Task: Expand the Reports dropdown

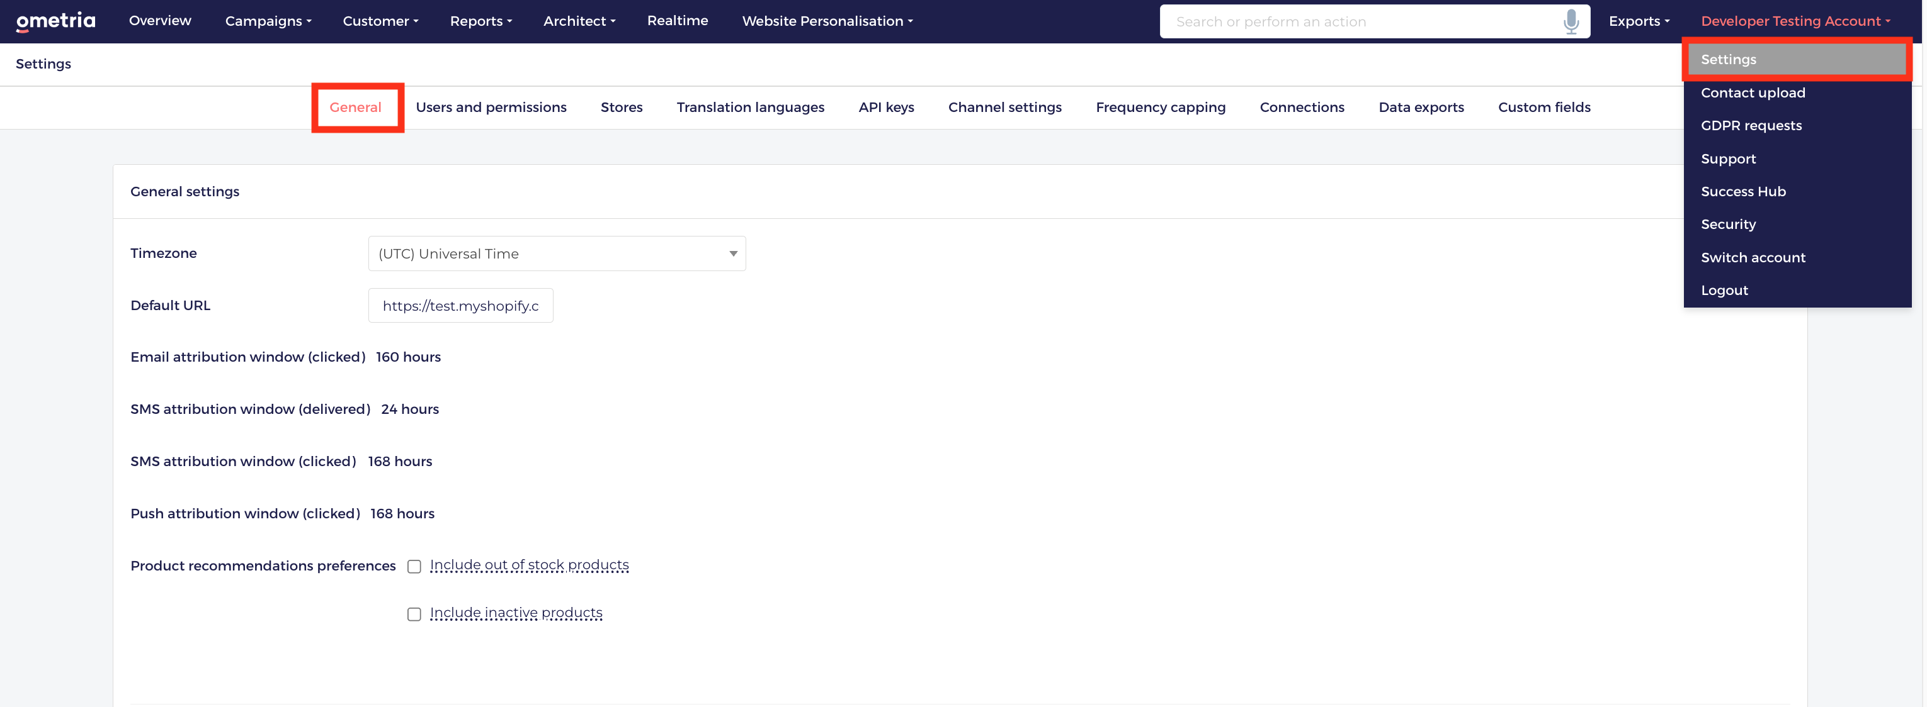Action: coord(481,21)
